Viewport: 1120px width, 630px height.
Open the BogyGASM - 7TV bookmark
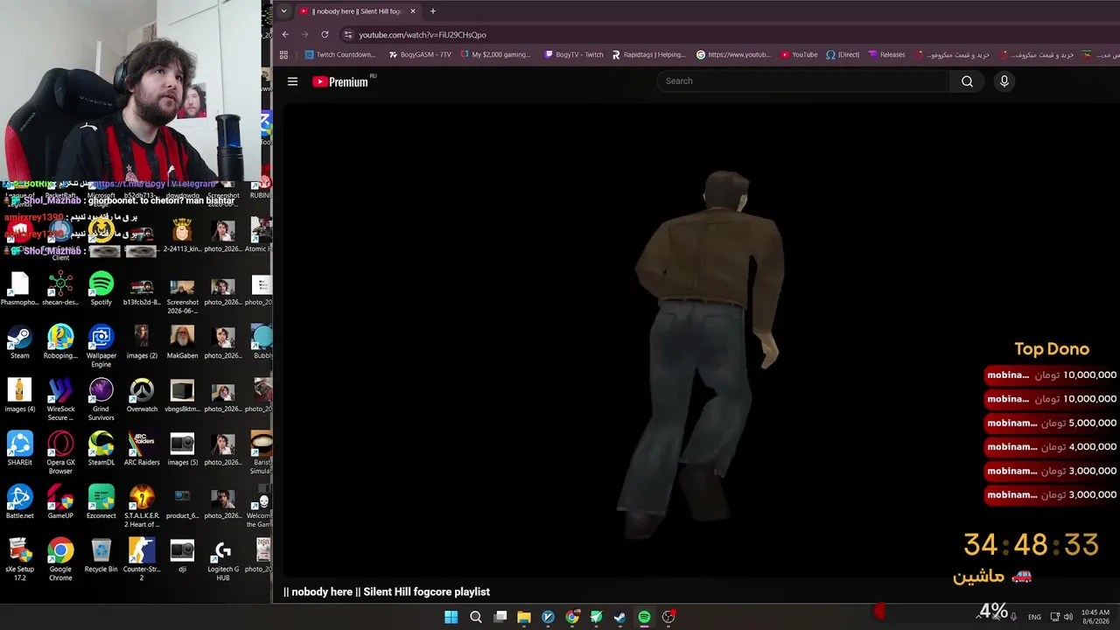click(x=420, y=54)
